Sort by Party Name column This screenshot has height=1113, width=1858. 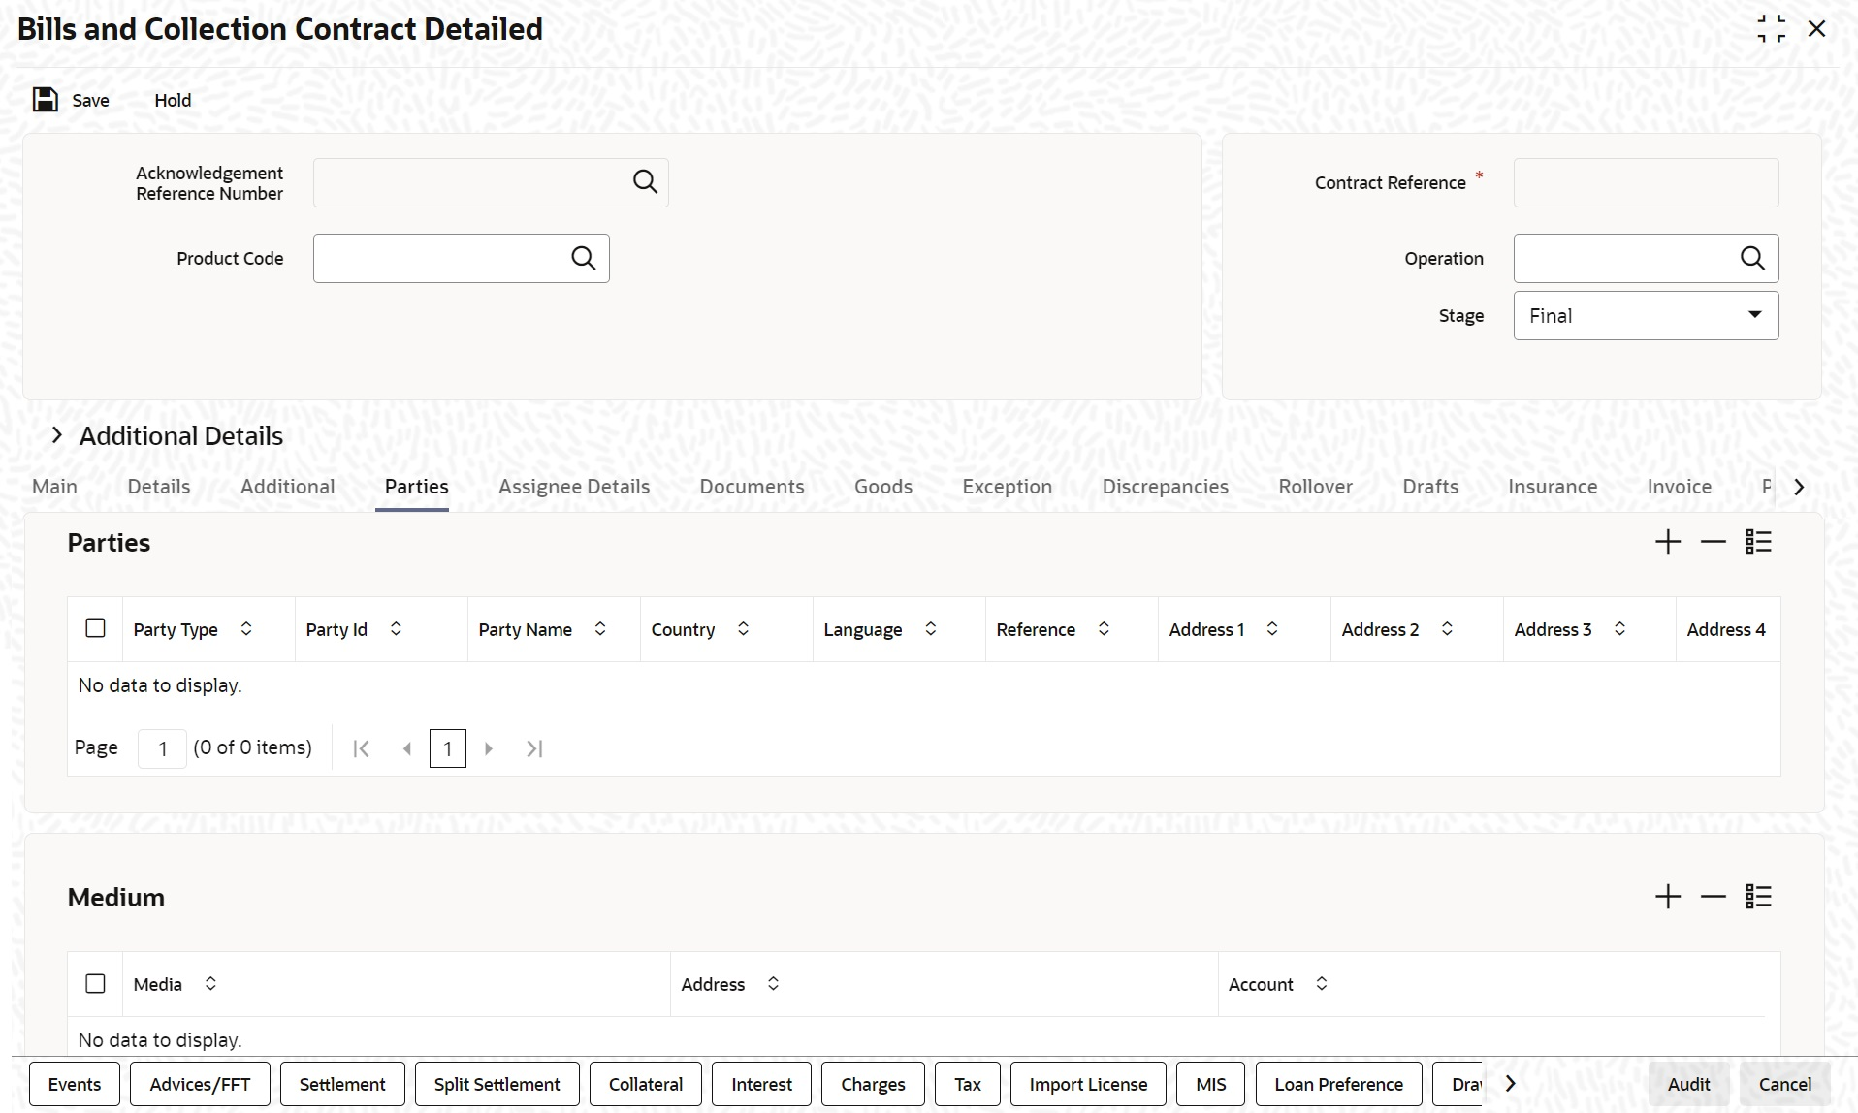(x=600, y=629)
